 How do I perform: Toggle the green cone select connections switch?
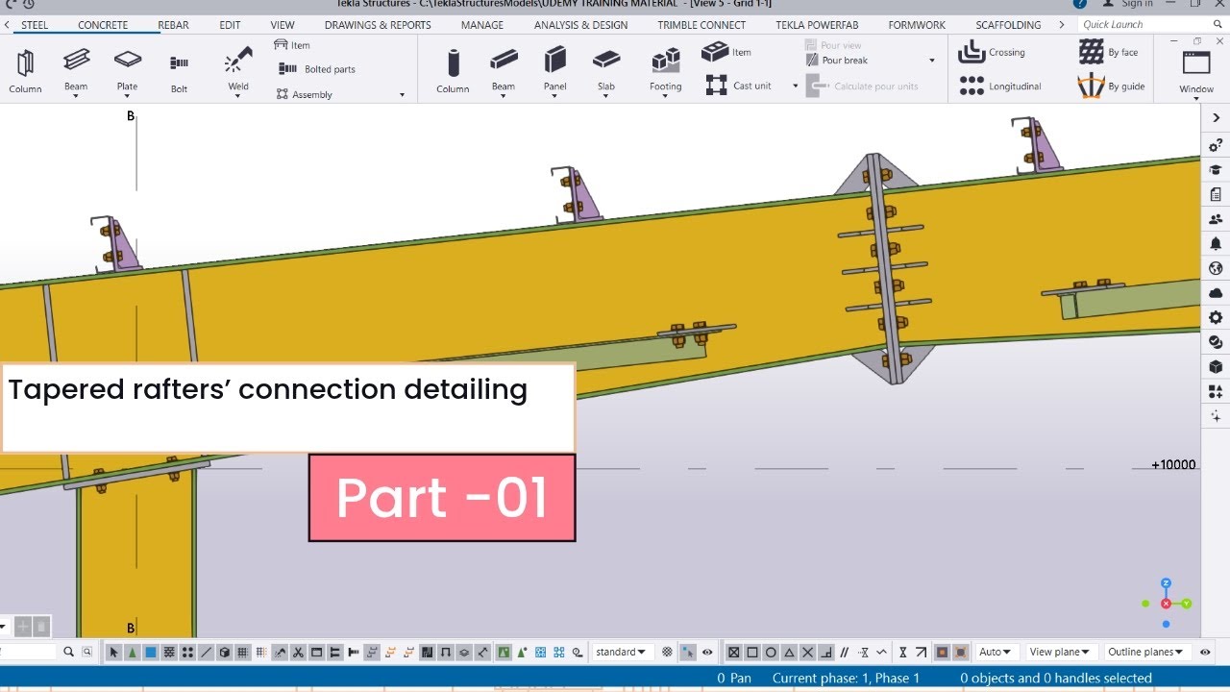(133, 653)
